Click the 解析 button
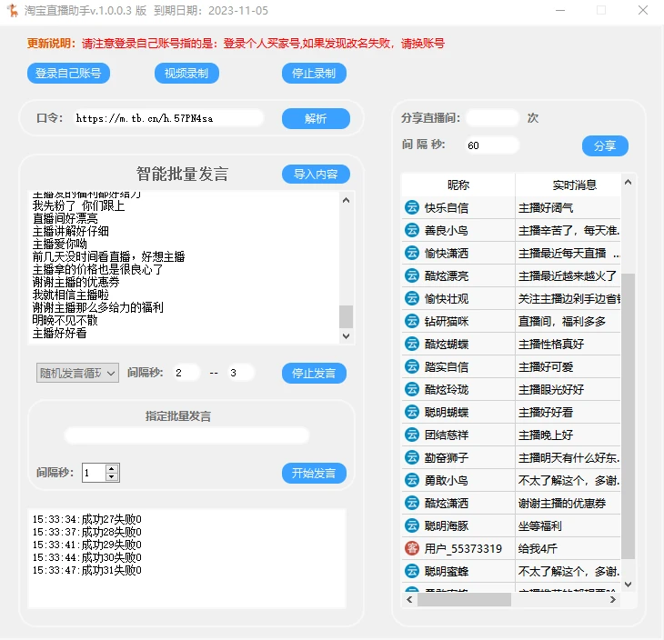The width and height of the screenshot is (664, 640). tap(316, 118)
